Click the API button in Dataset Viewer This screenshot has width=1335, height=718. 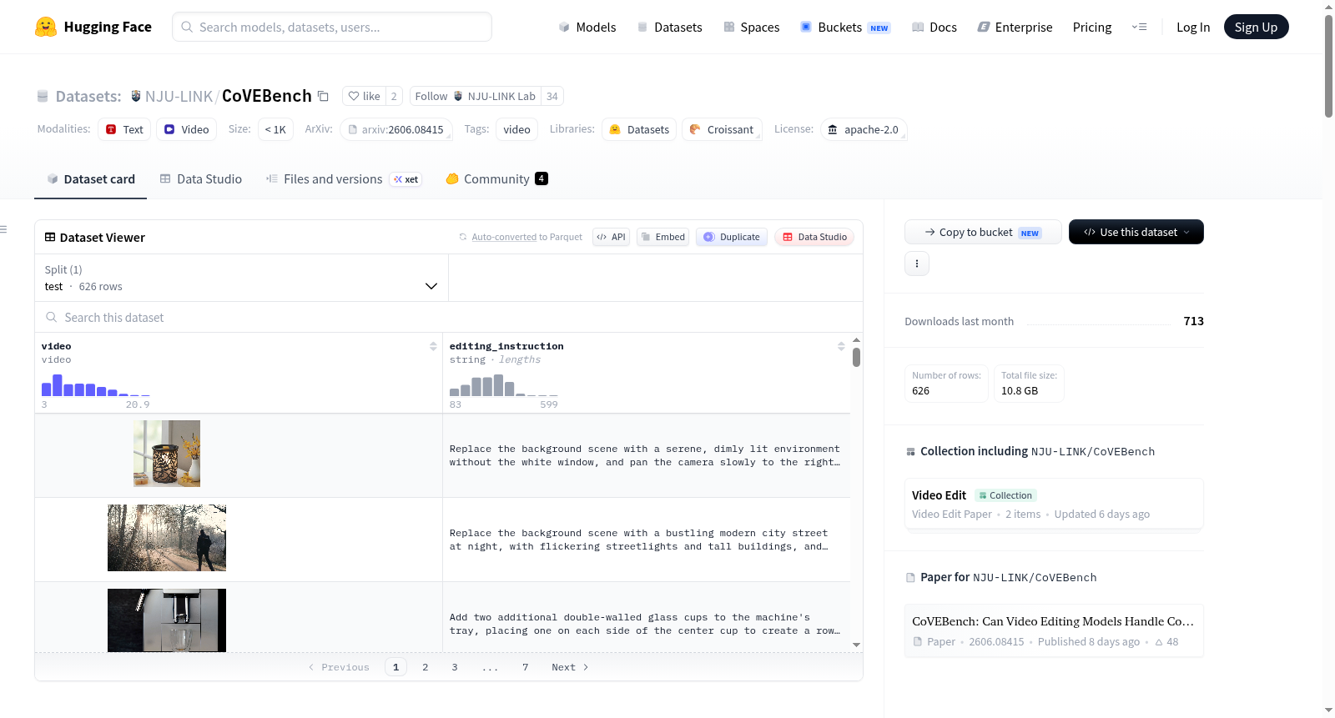click(x=611, y=237)
